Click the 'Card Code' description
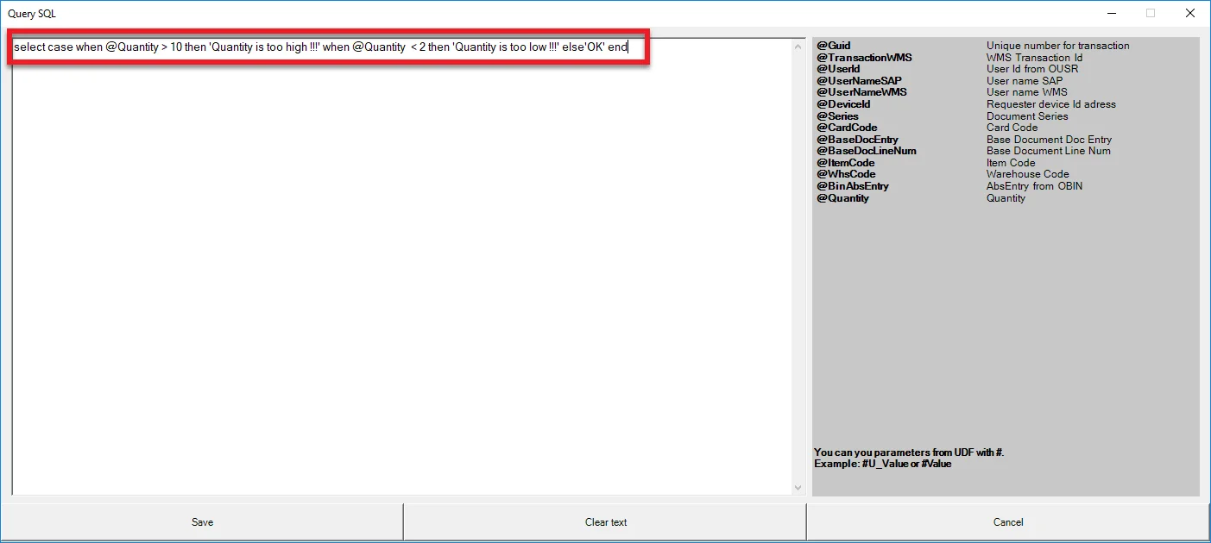The width and height of the screenshot is (1211, 543). tap(1012, 128)
